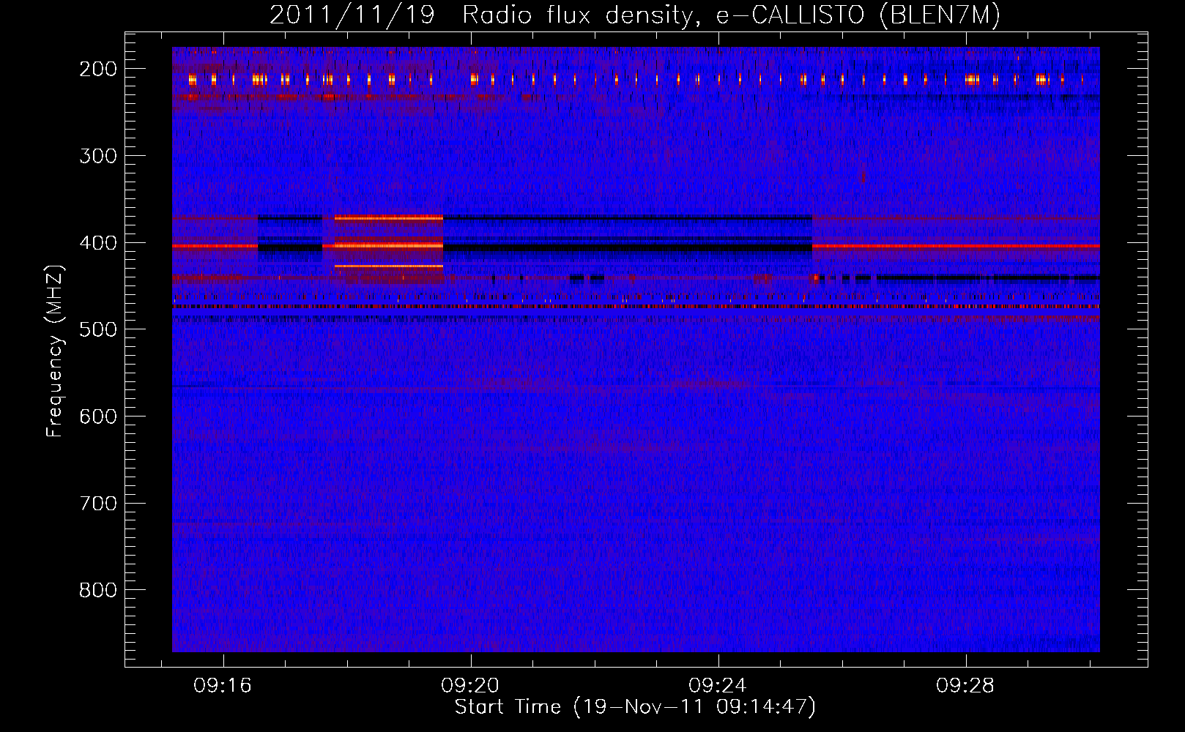Screen dimensions: 1185x732
Task: Click the 'Frequency (MHZ)' y-axis label
Action: [x=55, y=351]
